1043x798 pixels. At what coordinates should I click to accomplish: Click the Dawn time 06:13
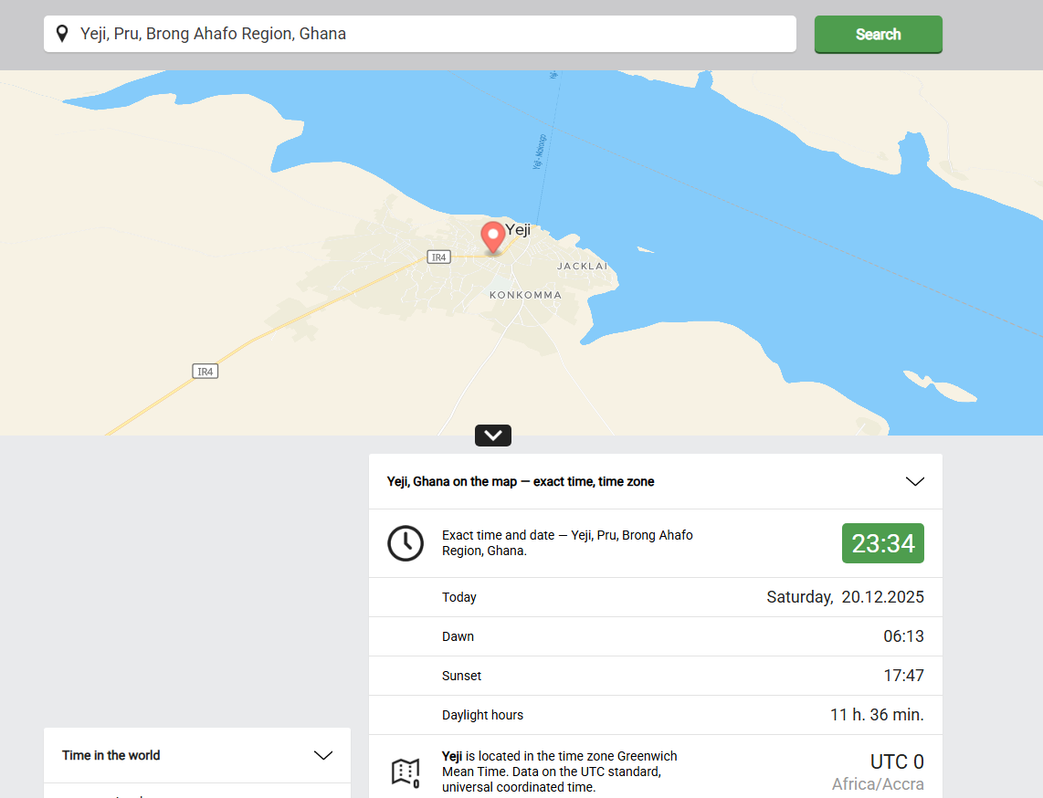pyautogui.click(x=903, y=636)
